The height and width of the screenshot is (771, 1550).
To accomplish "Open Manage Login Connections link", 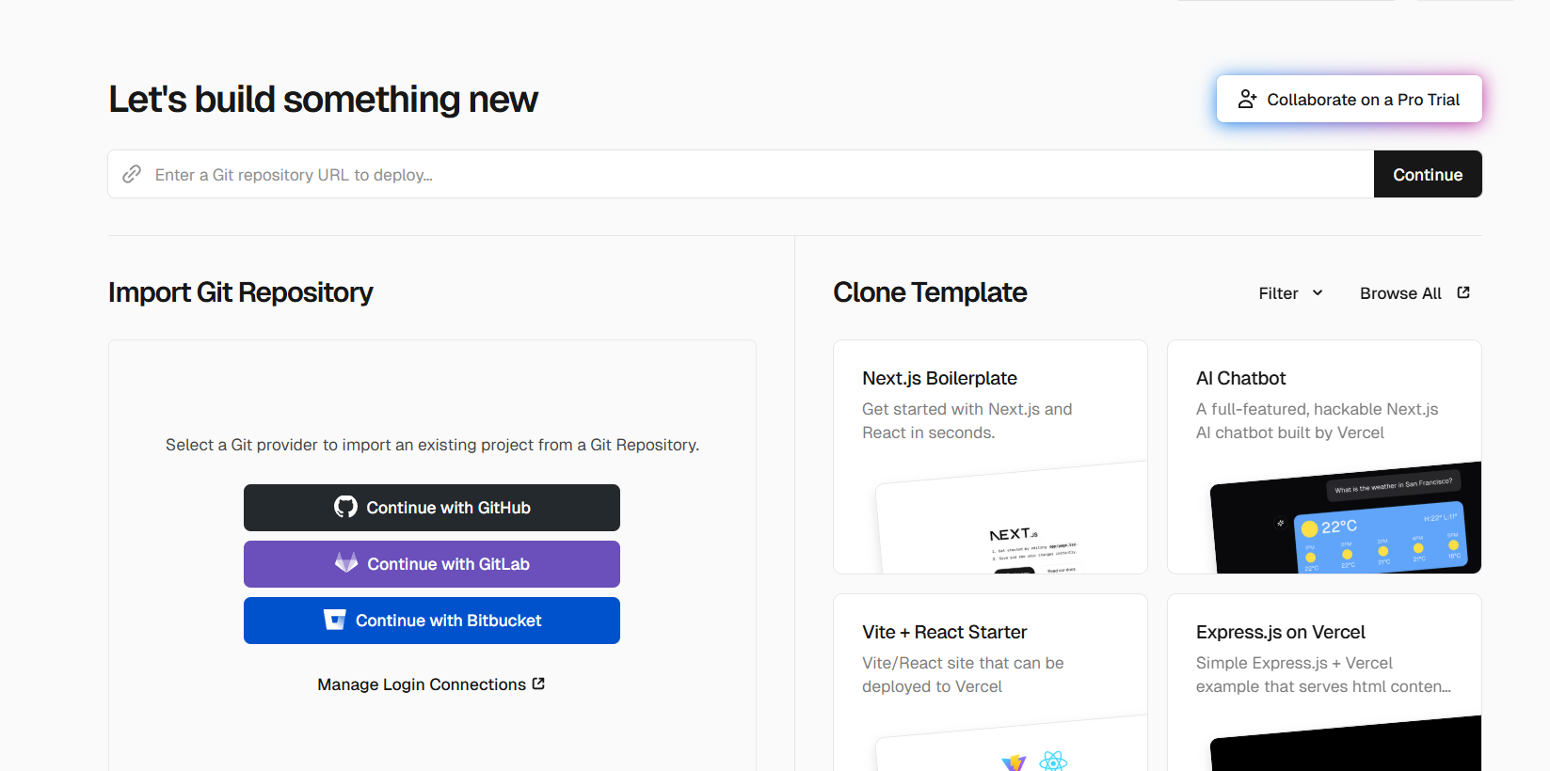I will (x=422, y=684).
